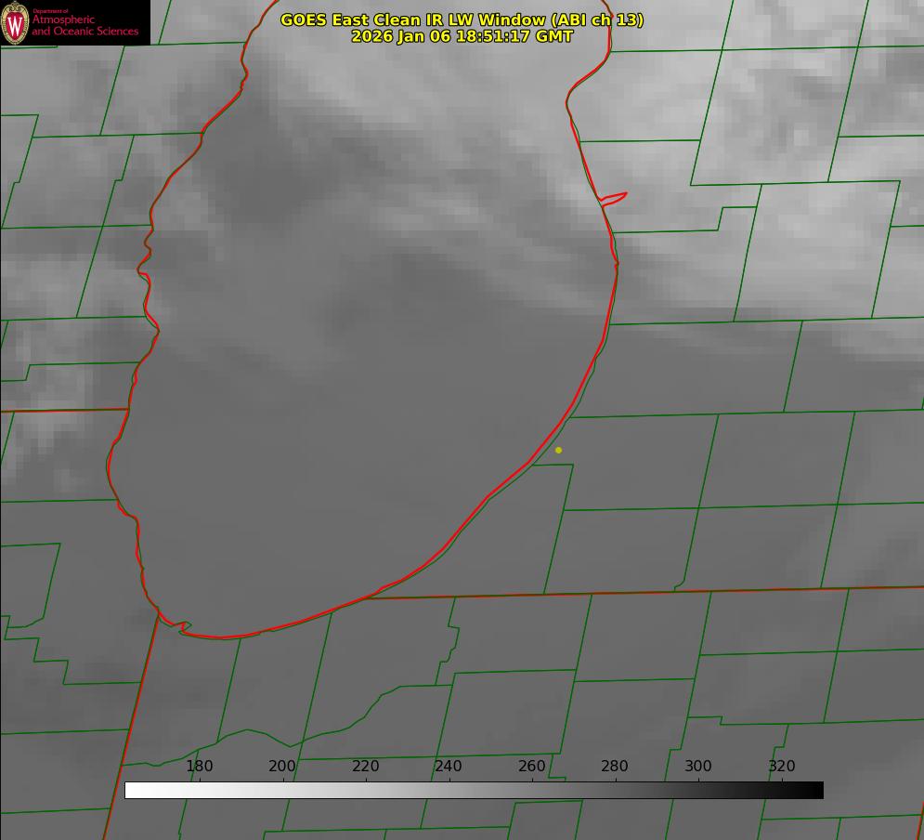Viewport: 924px width, 840px height.
Task: Click the 320 label on the colorbar
Action: pos(782,766)
